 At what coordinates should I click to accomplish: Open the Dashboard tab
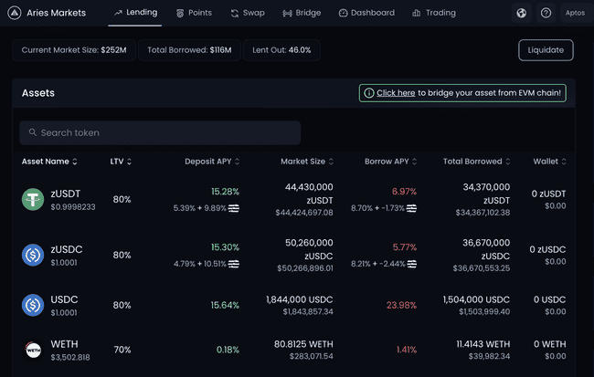[x=366, y=13]
